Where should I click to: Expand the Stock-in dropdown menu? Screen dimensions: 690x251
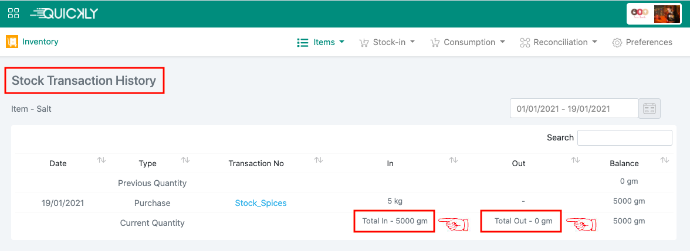387,42
